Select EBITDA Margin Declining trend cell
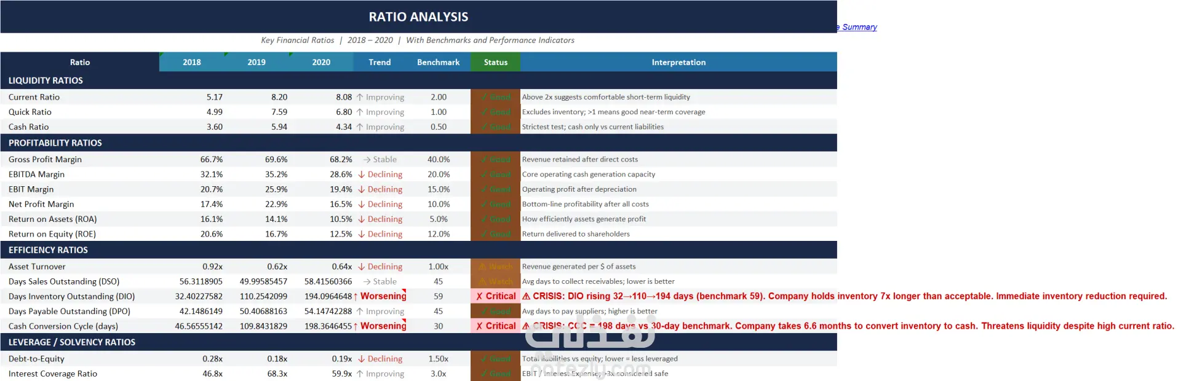Viewport: 1181px width, 381px height. (x=380, y=175)
